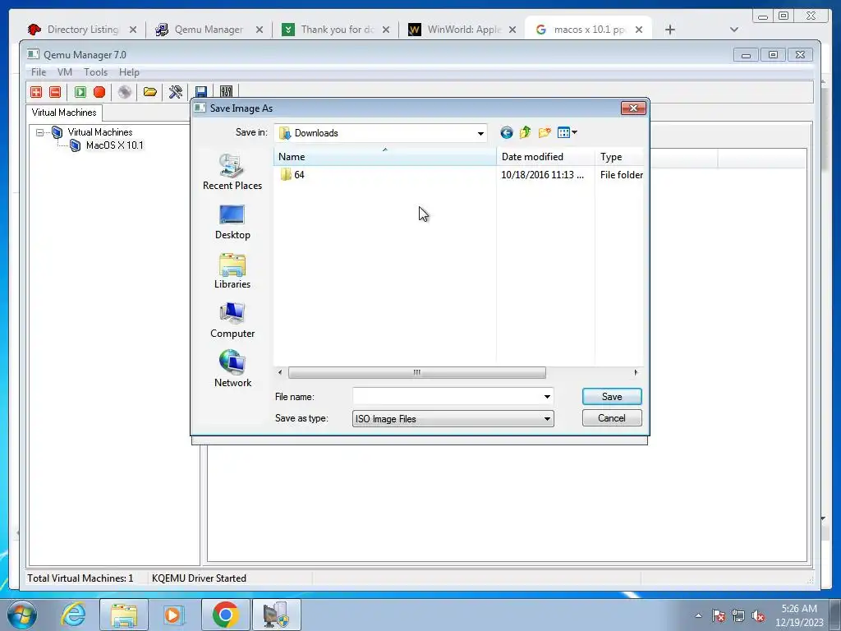This screenshot has height=631, width=841.
Task: Click the Action Center flag tray icon
Action: (718, 615)
